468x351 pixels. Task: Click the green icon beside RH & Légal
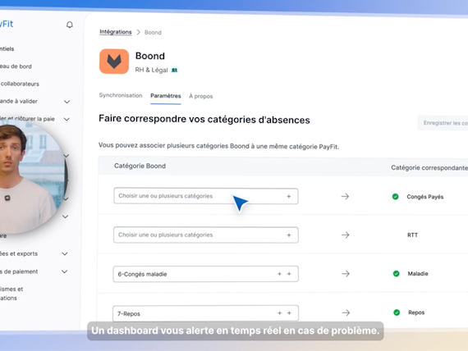(175, 70)
